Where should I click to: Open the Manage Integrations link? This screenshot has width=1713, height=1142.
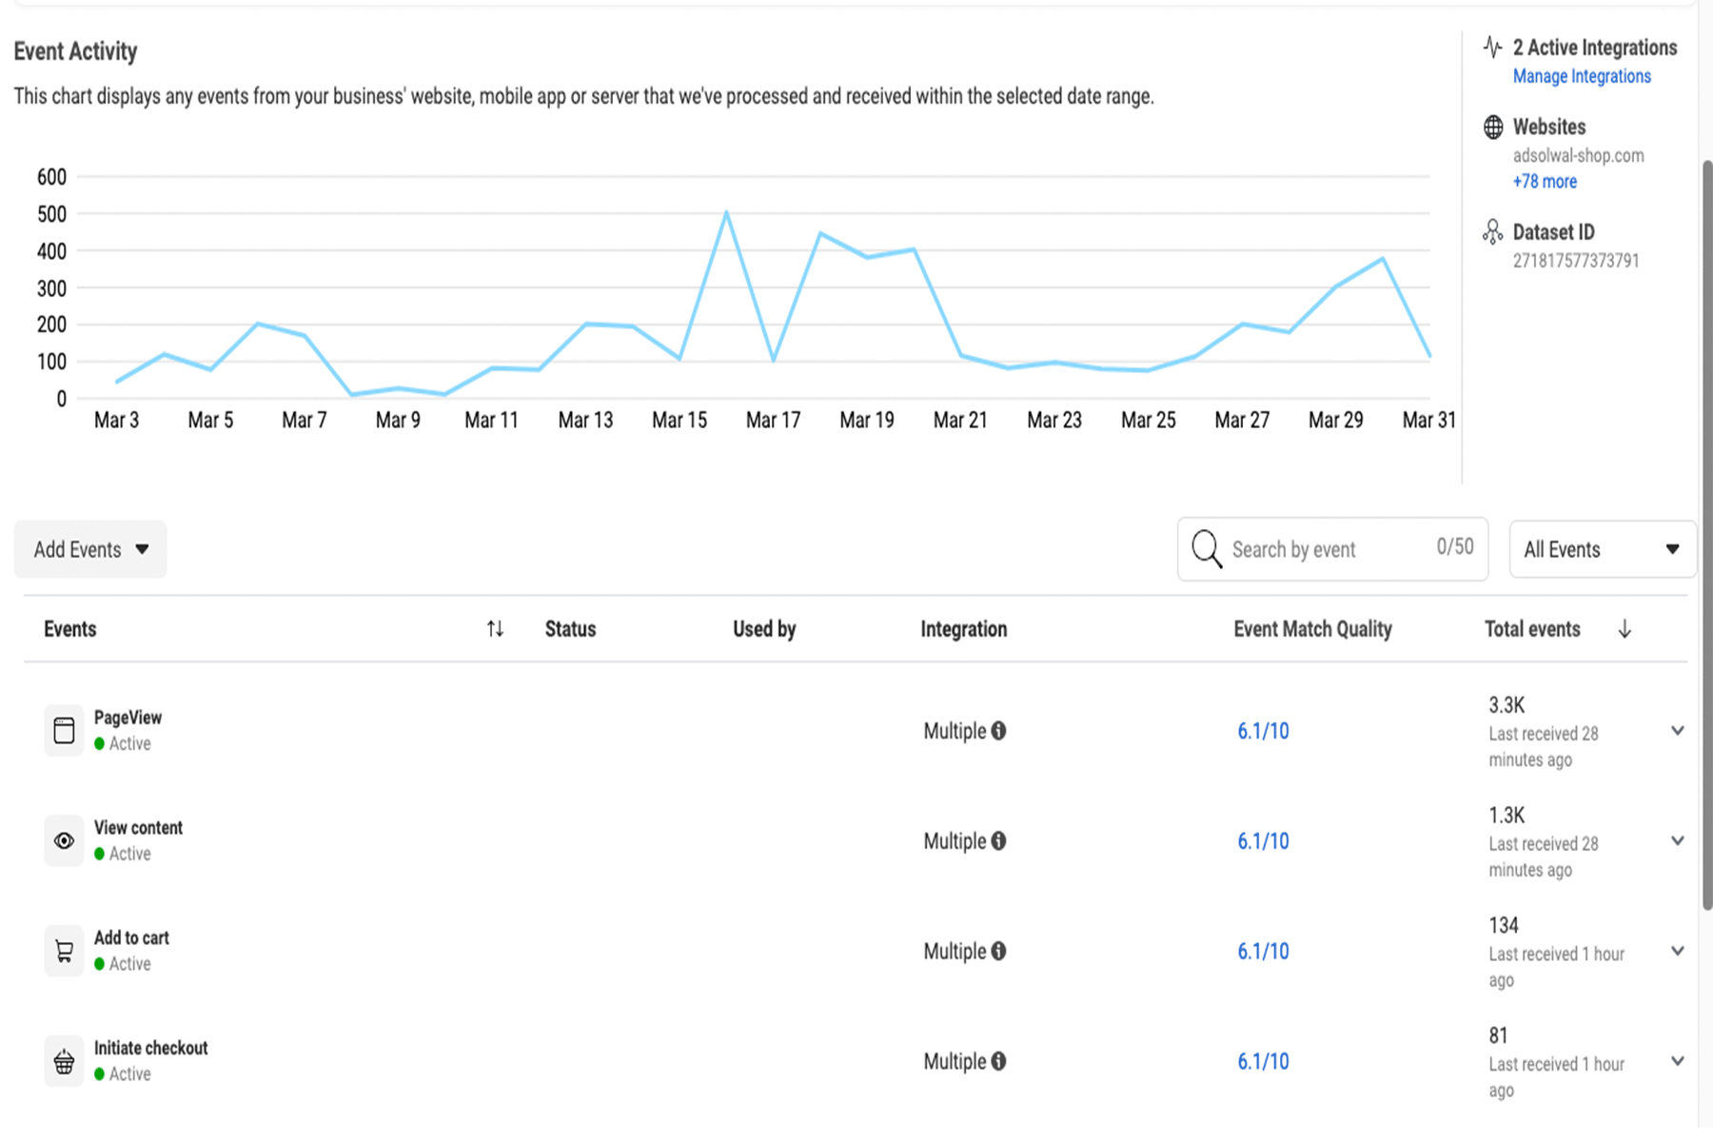point(1582,76)
